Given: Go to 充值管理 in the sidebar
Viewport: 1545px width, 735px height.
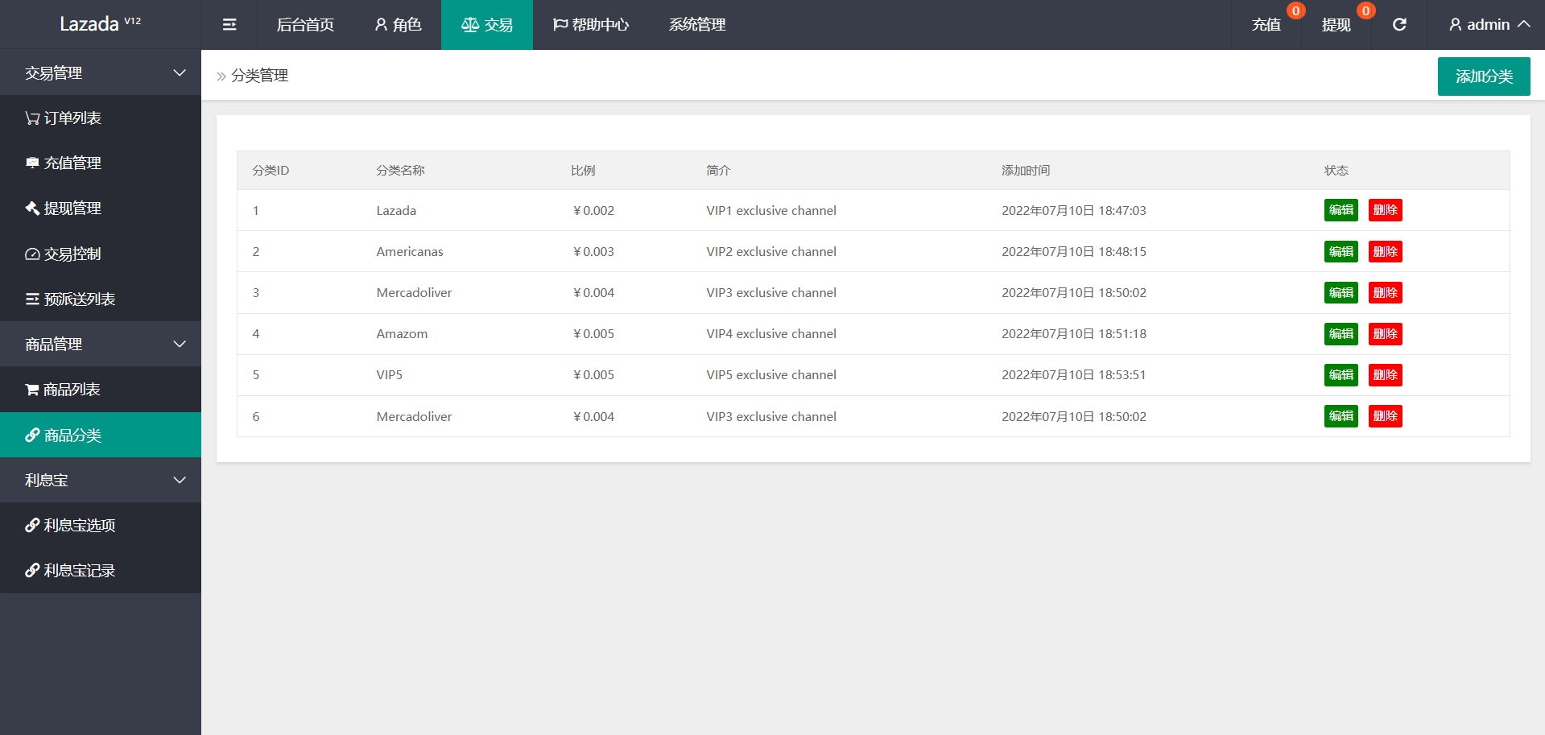Looking at the screenshot, I should (101, 163).
